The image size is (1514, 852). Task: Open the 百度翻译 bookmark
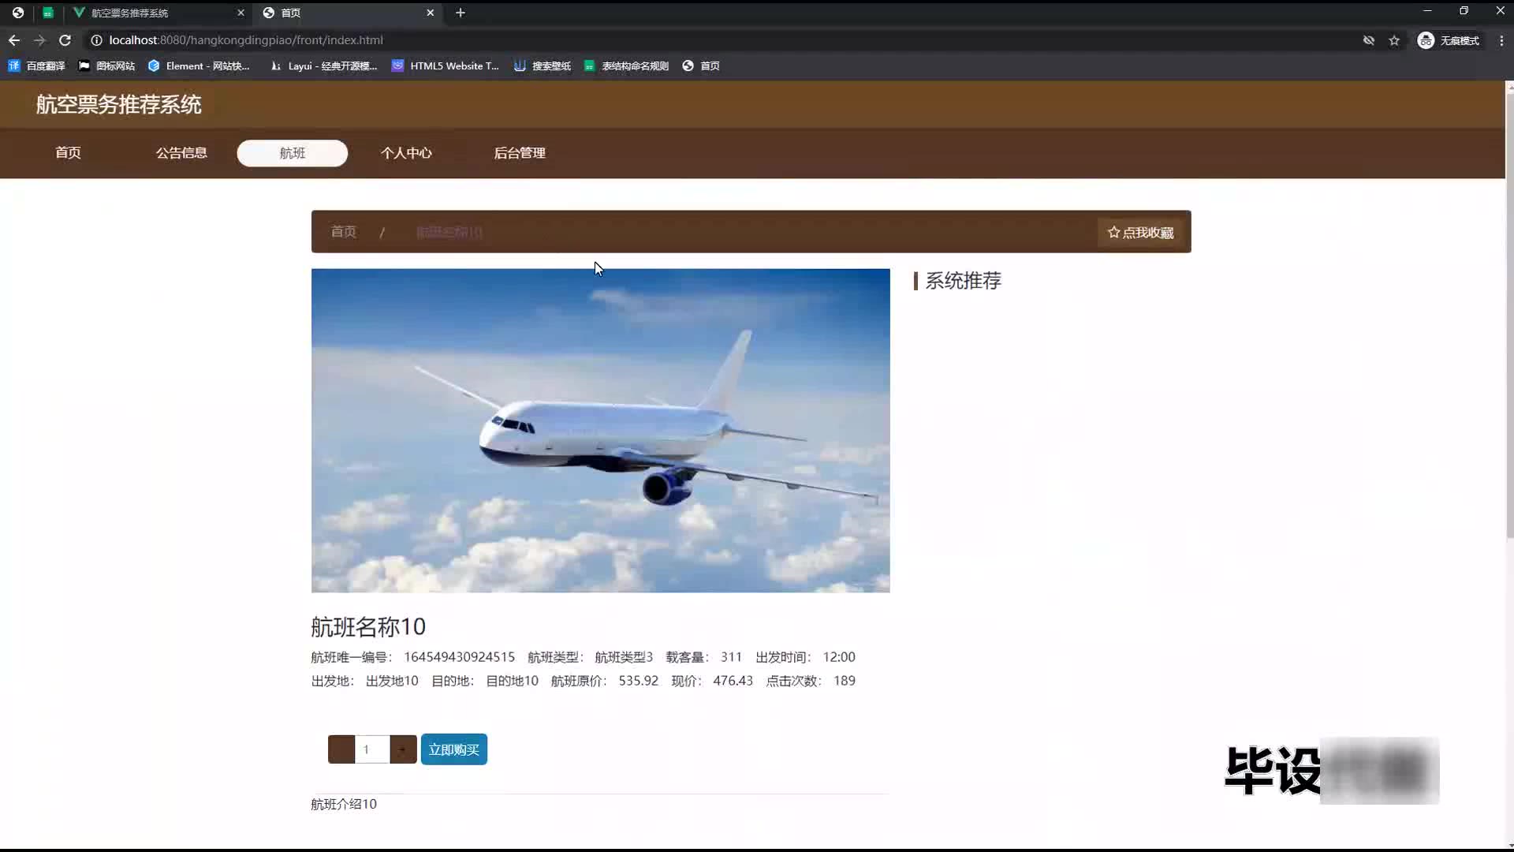tap(37, 66)
